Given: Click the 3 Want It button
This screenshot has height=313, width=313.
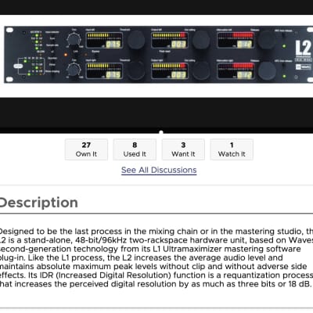Looking at the screenshot, I should coord(183,149).
